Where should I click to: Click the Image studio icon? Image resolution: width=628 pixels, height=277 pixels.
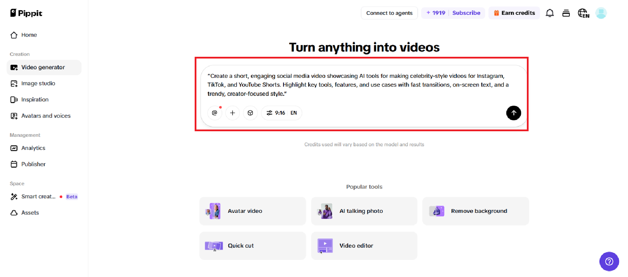click(x=14, y=83)
